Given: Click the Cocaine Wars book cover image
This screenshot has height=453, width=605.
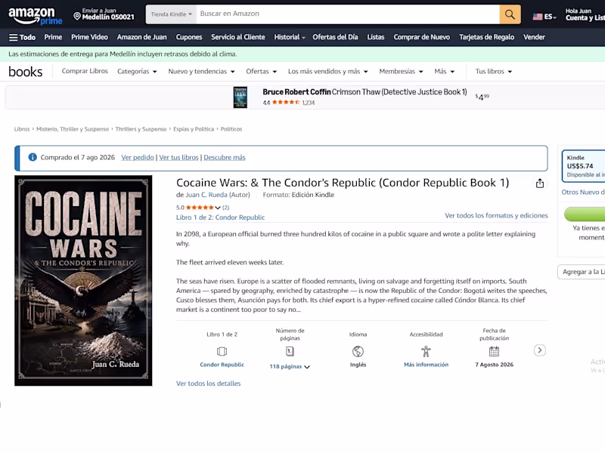Looking at the screenshot, I should (x=83, y=281).
